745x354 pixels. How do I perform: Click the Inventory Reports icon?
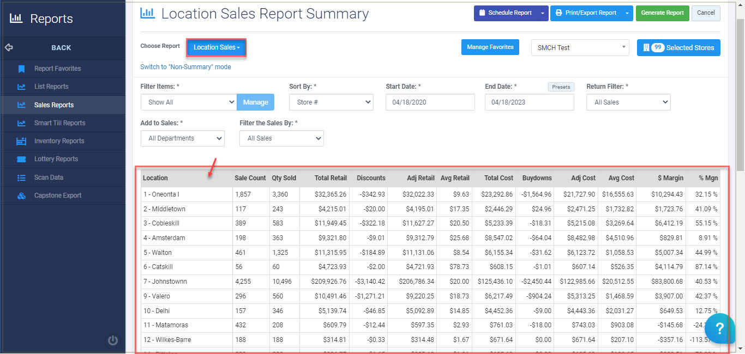[x=21, y=141]
